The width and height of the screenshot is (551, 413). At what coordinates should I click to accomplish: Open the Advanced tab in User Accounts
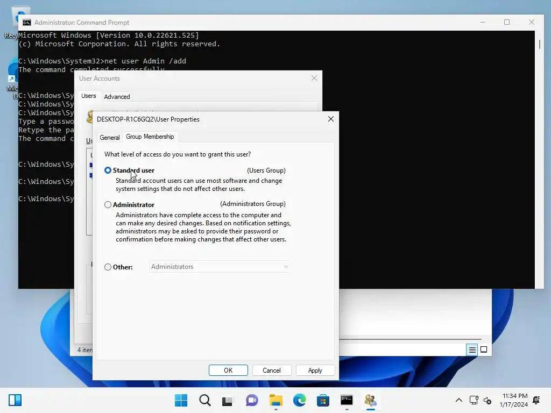[x=117, y=97]
